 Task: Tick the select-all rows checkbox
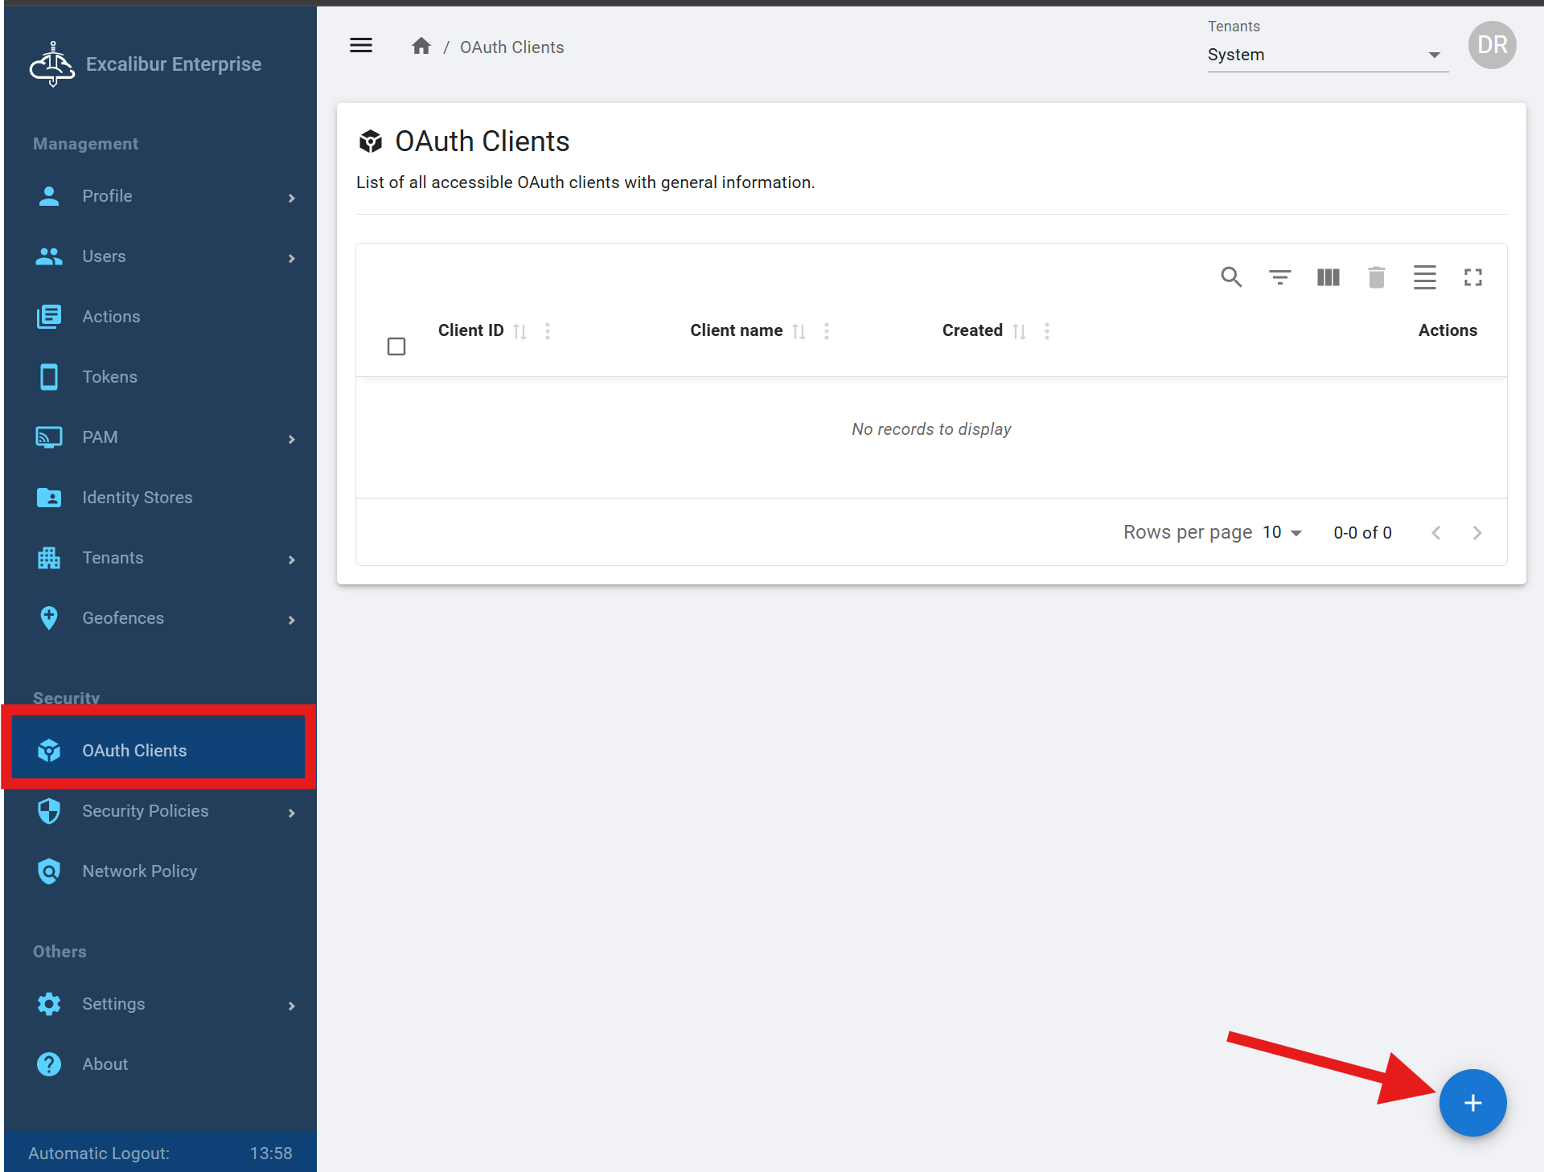(x=396, y=346)
